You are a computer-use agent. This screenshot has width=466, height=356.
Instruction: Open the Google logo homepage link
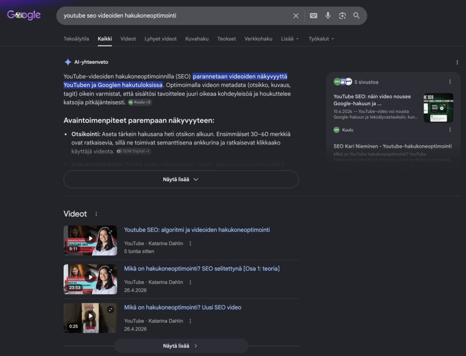[24, 15]
